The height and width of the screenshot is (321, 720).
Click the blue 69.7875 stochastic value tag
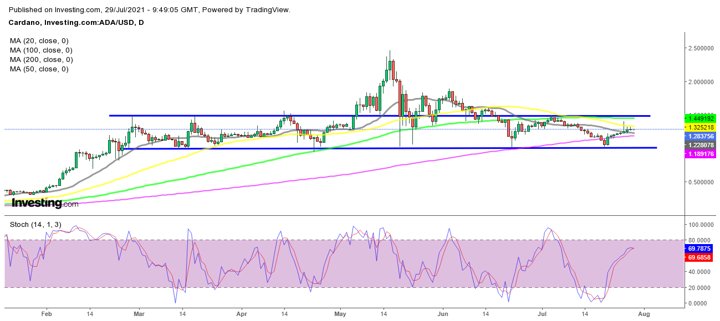coord(701,248)
